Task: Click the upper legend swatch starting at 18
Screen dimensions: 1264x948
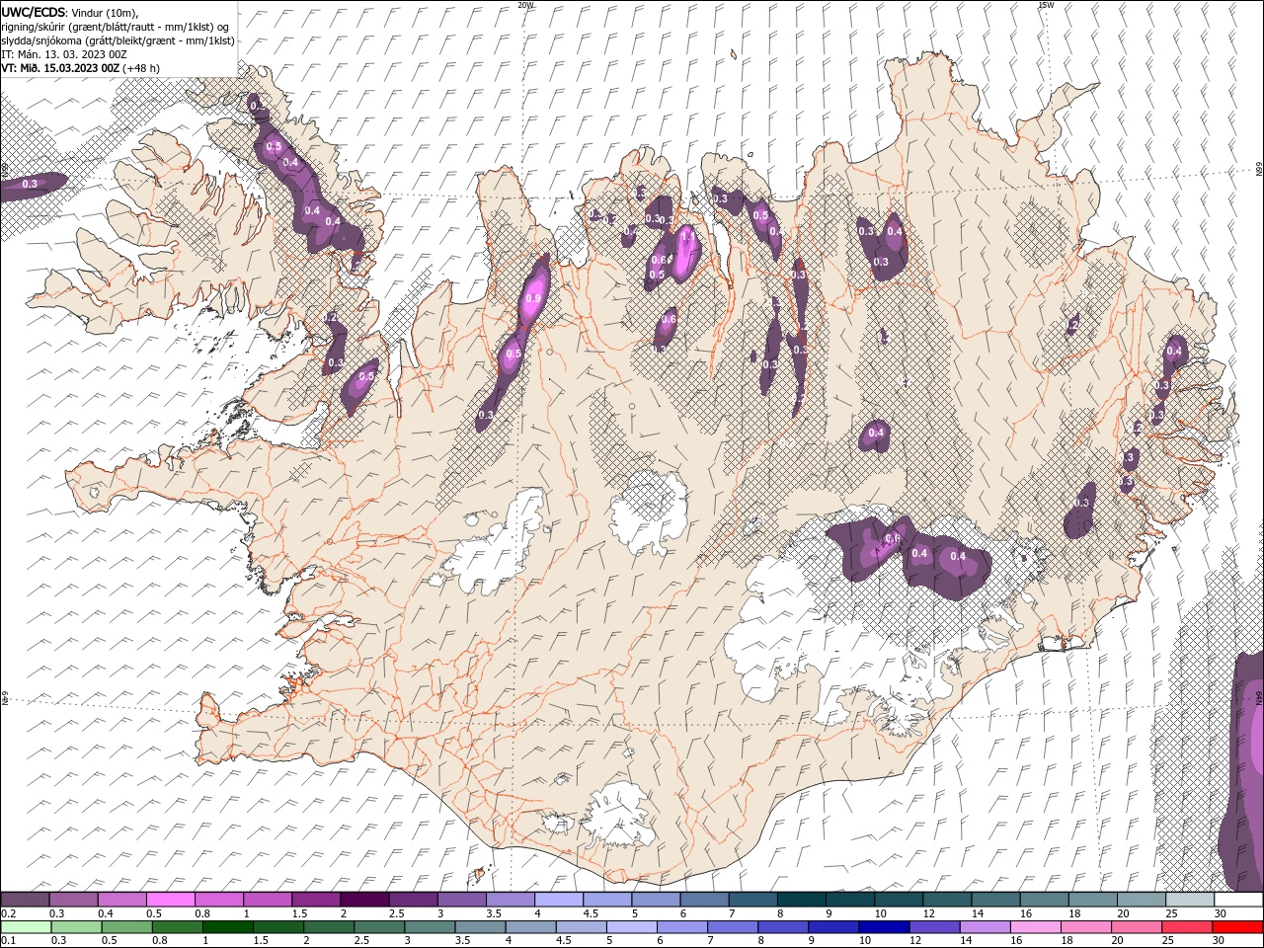Action: click(x=1092, y=900)
